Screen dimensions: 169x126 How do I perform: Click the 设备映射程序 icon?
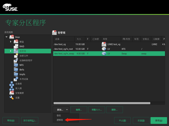[16, 60]
